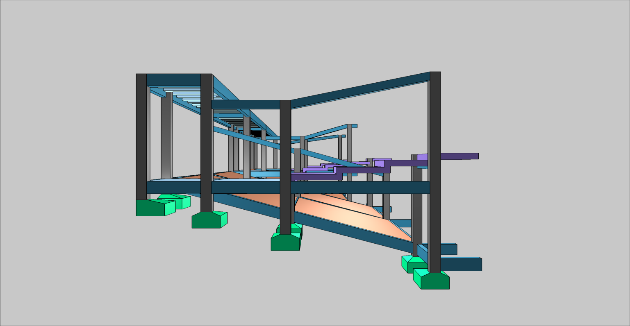
Task: Click the green footing under the far-left column
Action: pos(150,208)
